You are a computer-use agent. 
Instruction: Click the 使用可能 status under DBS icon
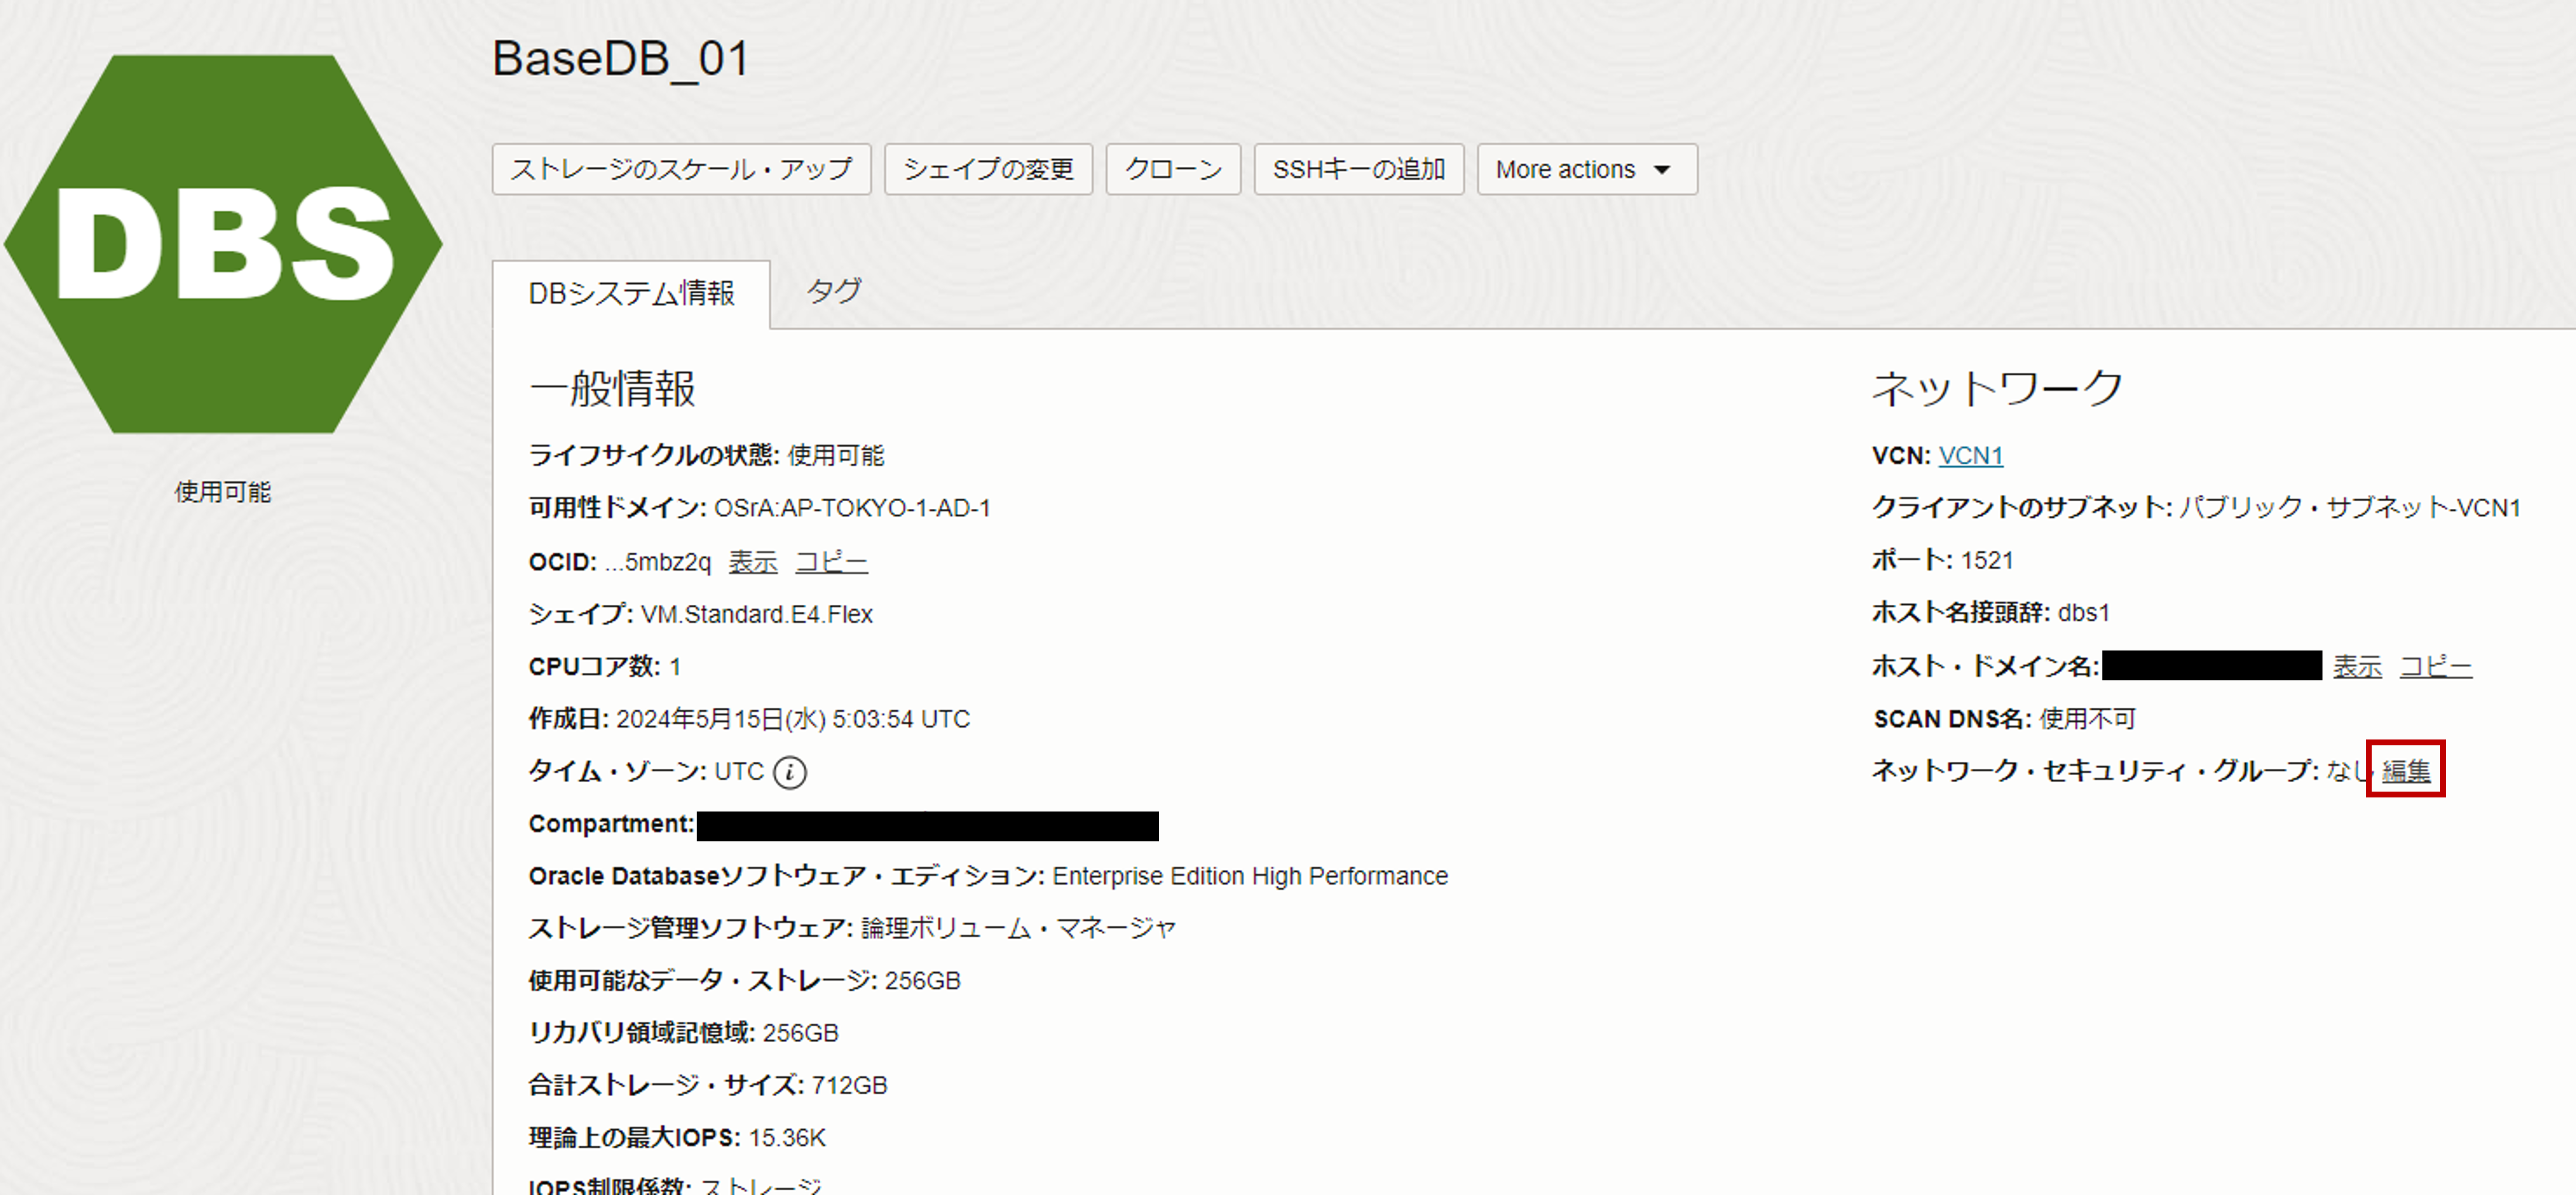coord(223,492)
